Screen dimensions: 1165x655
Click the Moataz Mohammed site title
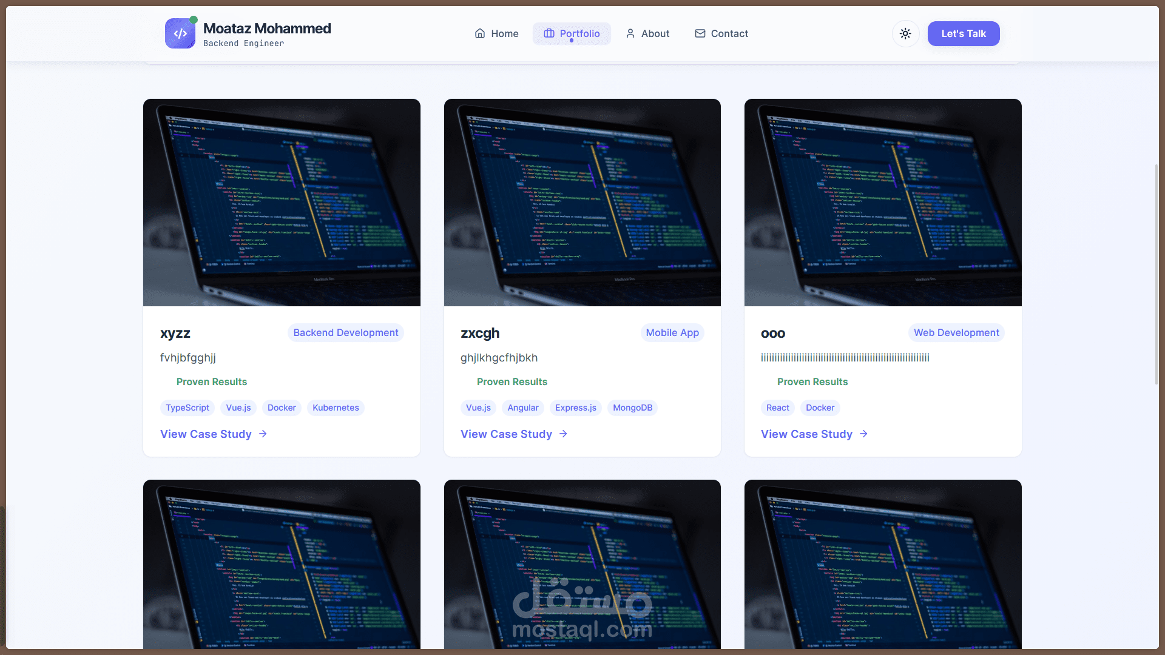[267, 29]
